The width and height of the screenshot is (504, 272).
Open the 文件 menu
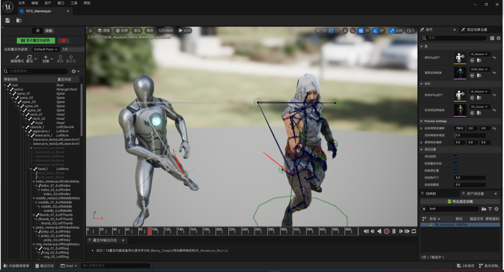[22, 3]
